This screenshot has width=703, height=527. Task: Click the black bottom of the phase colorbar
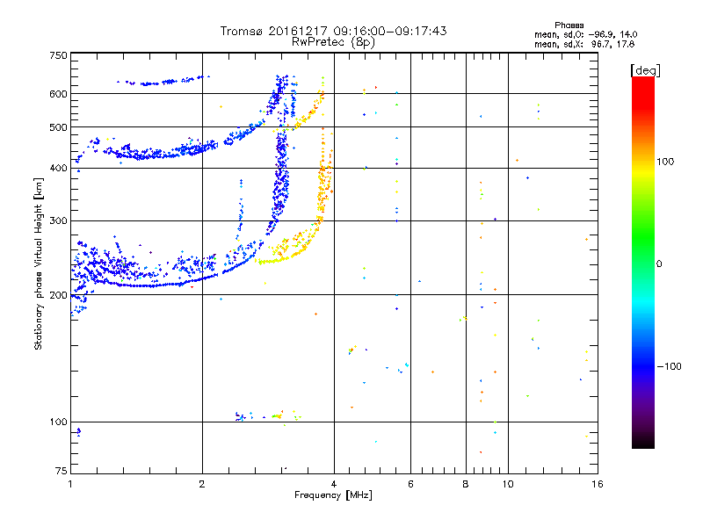[x=643, y=442]
